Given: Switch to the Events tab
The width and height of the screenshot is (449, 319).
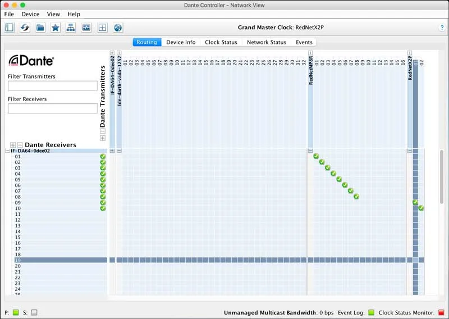Looking at the screenshot, I should (304, 42).
